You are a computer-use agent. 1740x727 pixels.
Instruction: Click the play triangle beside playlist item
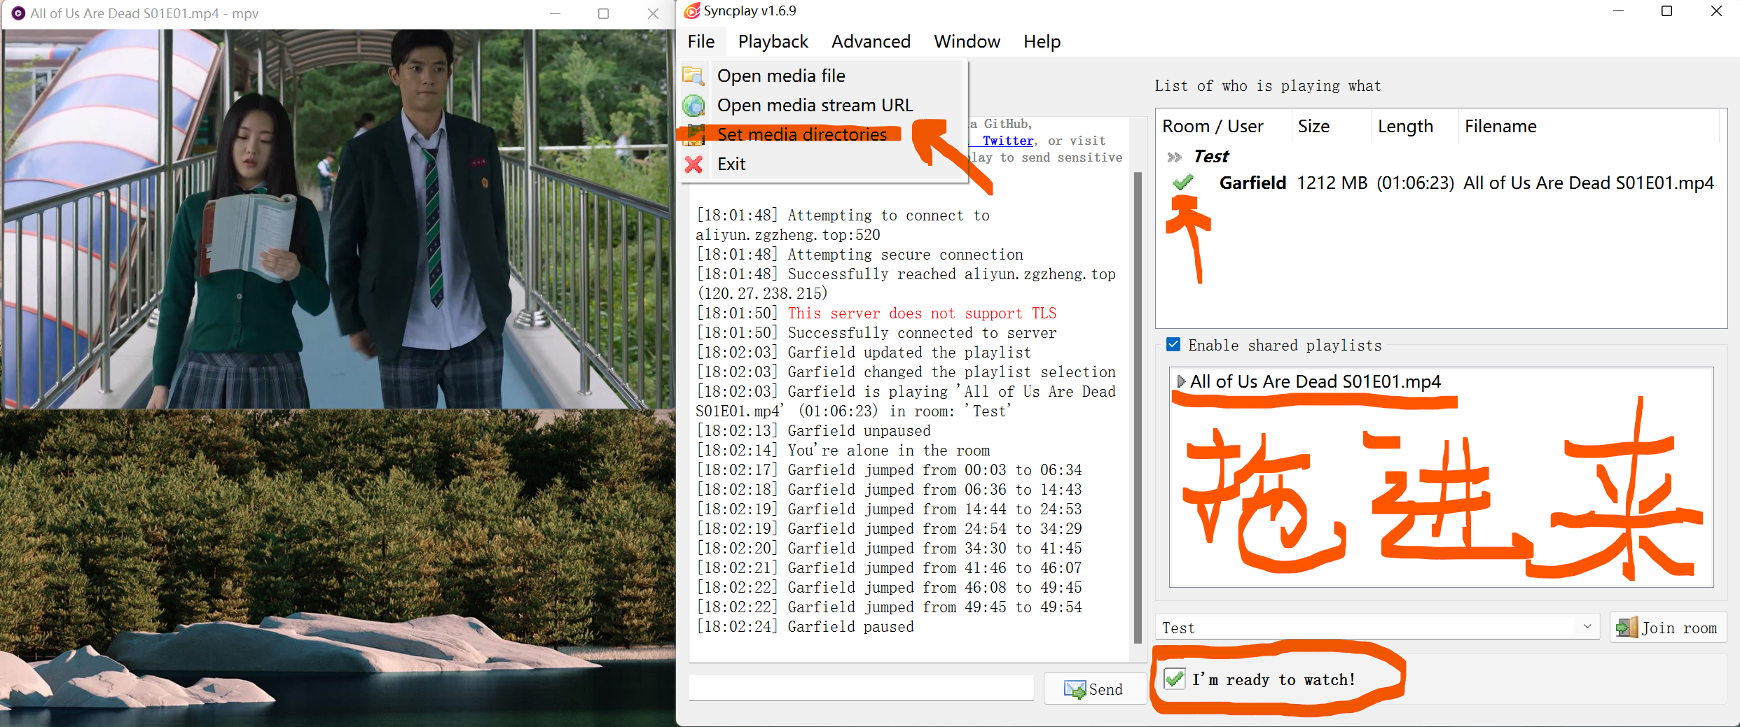(x=1181, y=381)
